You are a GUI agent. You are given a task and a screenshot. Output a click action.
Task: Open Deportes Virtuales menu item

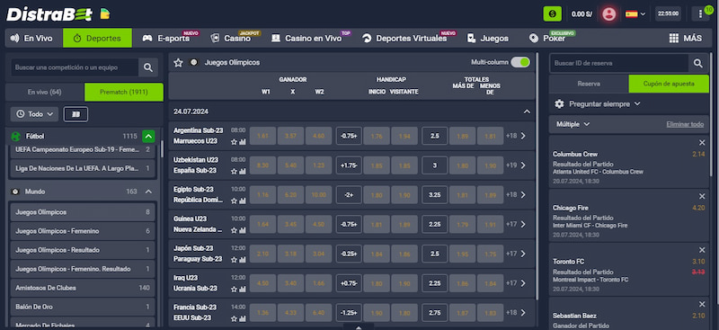(x=404, y=38)
